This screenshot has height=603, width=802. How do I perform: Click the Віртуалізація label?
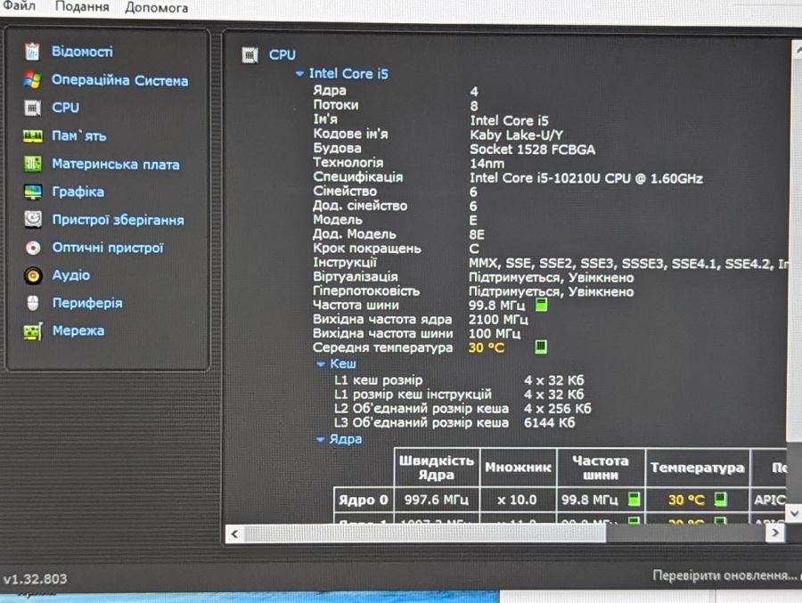point(356,277)
